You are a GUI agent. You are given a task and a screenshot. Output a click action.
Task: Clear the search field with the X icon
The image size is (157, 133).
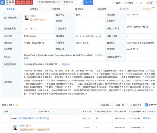82,2
